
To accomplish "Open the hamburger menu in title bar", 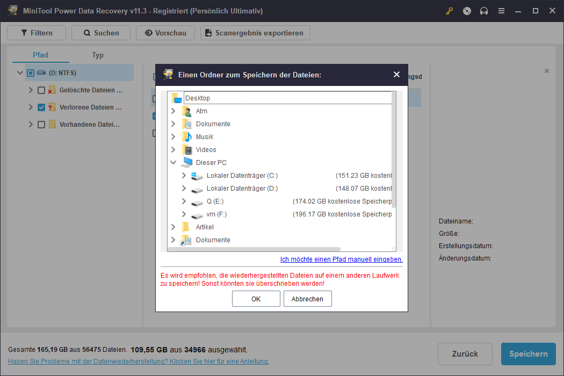I will pyautogui.click(x=501, y=11).
